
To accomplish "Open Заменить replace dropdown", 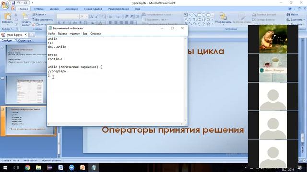I will 295,20.
